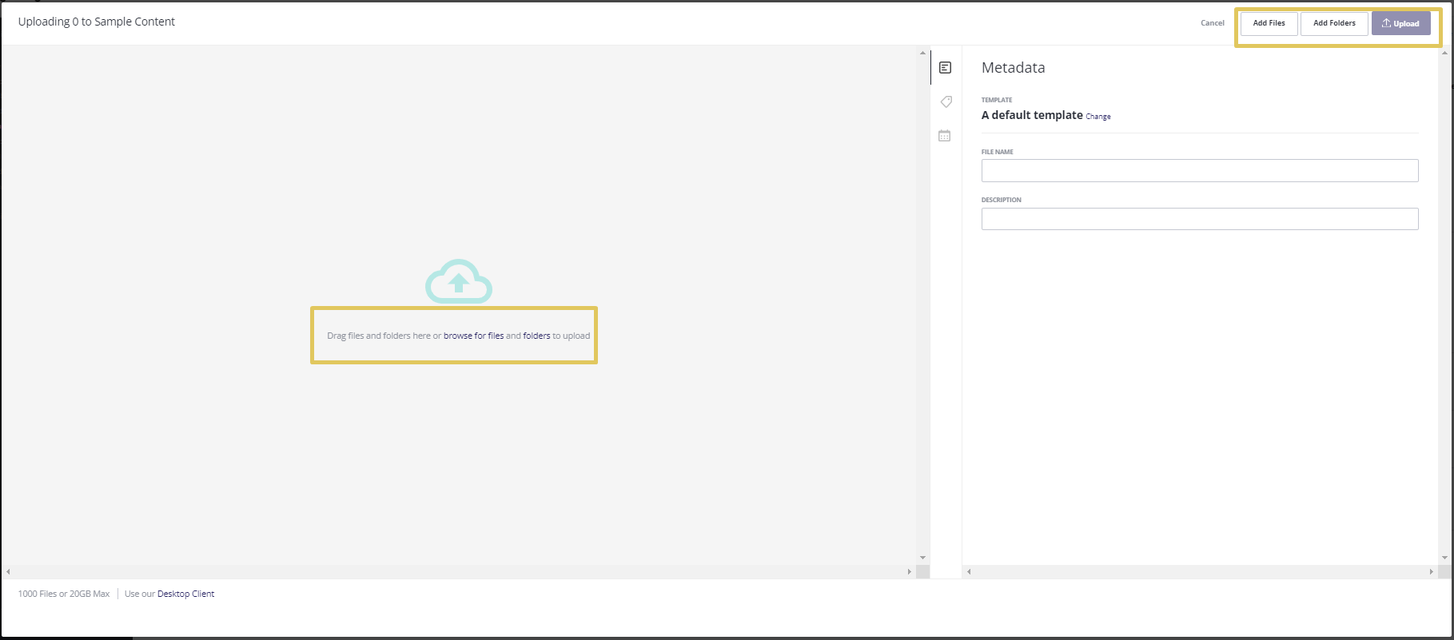Cancel the upload
Viewport: 1454px width, 640px height.
point(1212,23)
